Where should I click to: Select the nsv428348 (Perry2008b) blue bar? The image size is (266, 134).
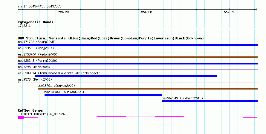coord(137,64)
